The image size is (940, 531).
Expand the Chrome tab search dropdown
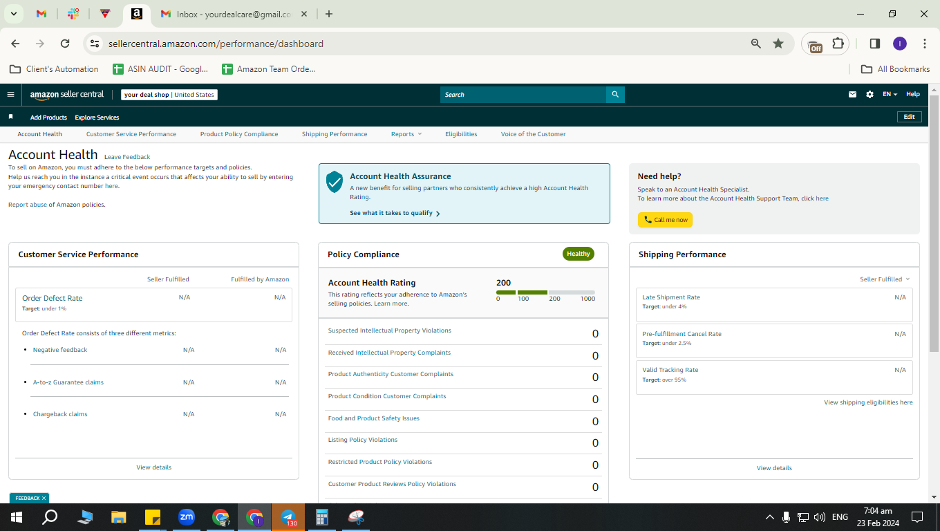[x=13, y=14]
